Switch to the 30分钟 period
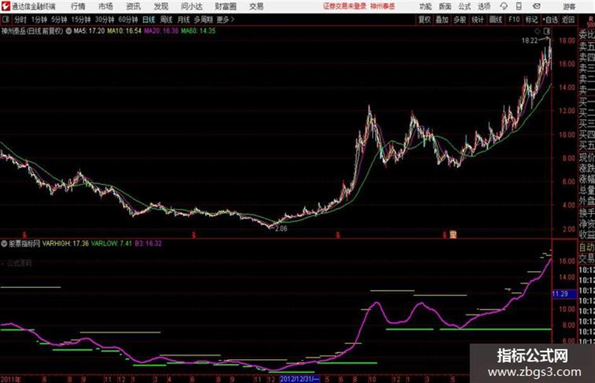 (105, 19)
